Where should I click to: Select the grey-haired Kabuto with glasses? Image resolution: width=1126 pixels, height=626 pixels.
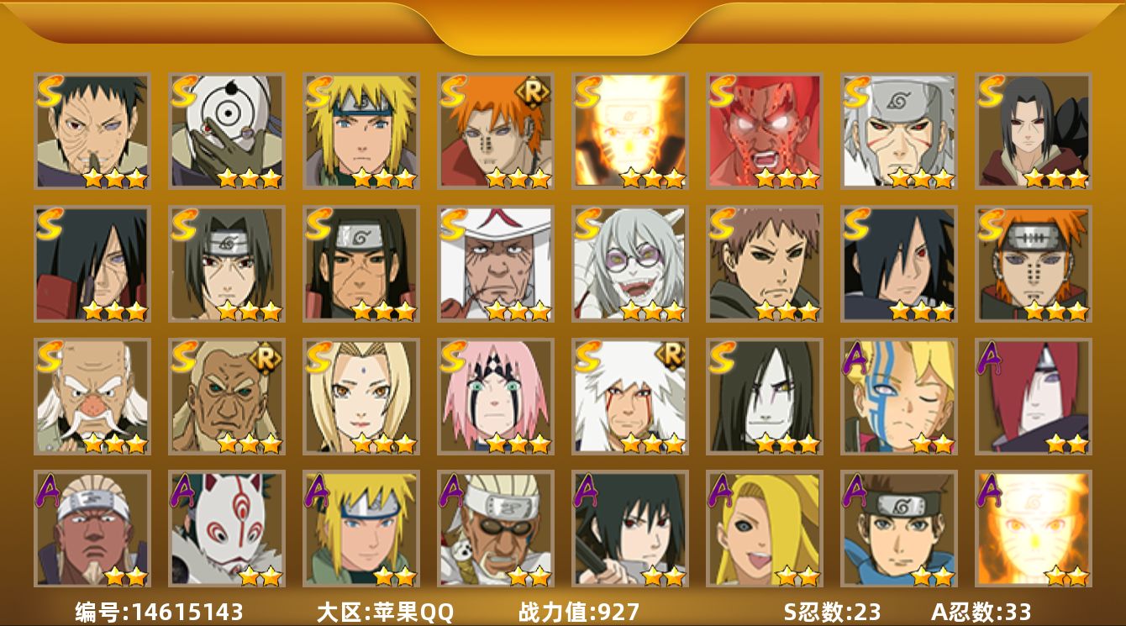tap(630, 263)
